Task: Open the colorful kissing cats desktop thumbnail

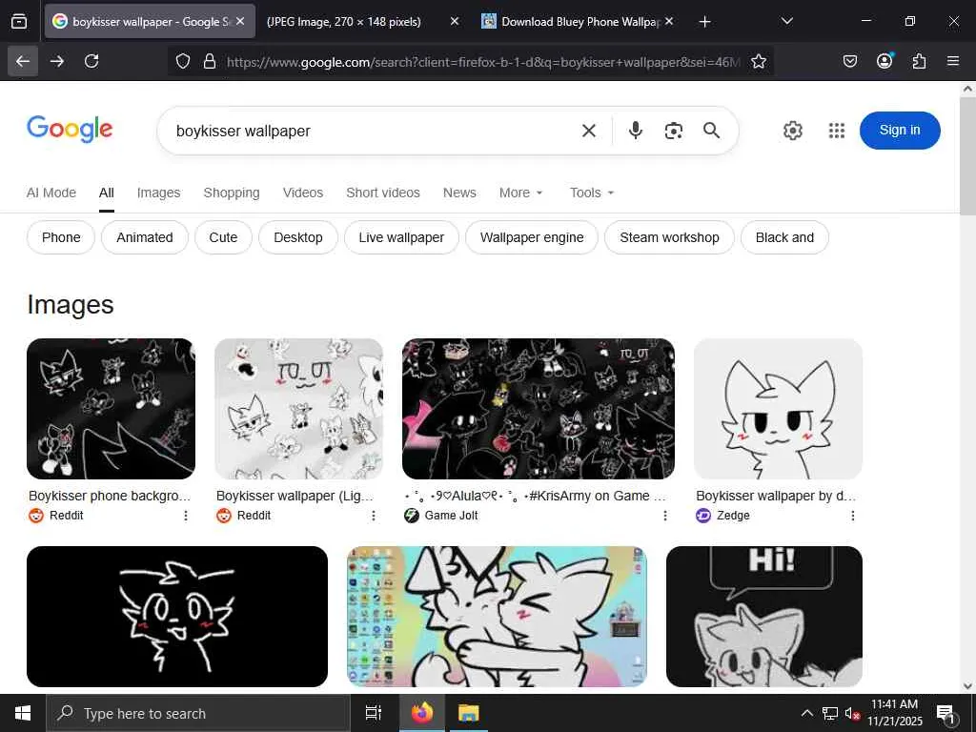Action: [x=497, y=617]
